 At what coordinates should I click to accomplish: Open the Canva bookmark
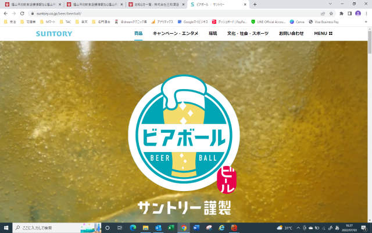tap(297, 22)
